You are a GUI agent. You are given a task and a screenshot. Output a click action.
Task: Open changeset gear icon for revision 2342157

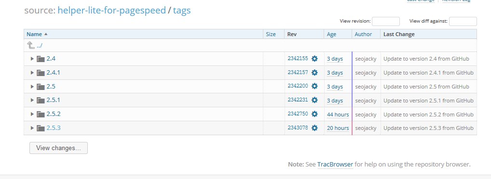(x=314, y=73)
